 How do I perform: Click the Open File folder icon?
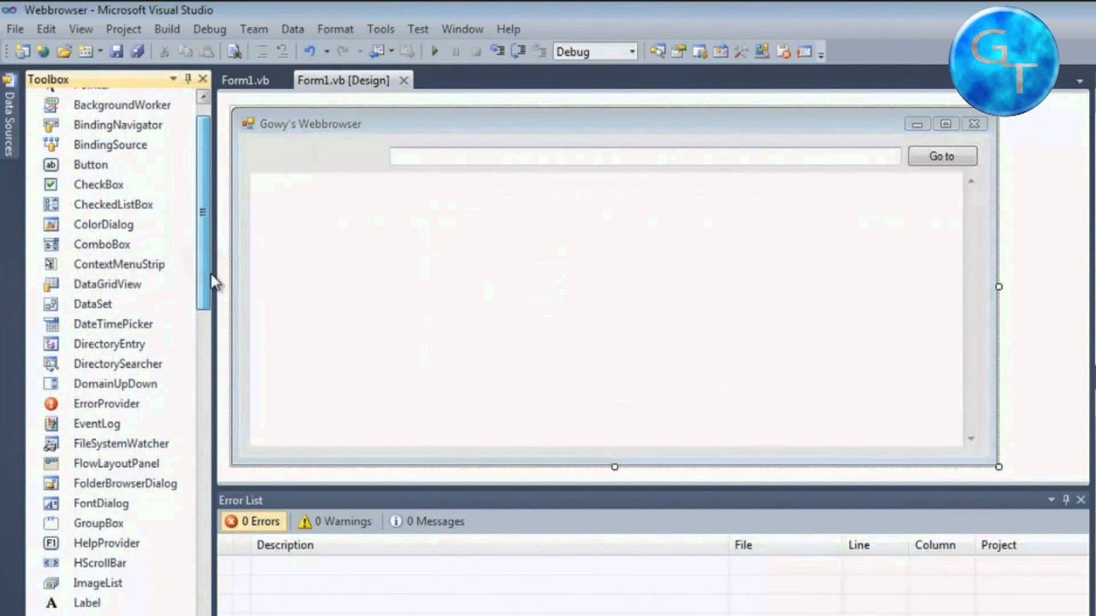coord(64,51)
